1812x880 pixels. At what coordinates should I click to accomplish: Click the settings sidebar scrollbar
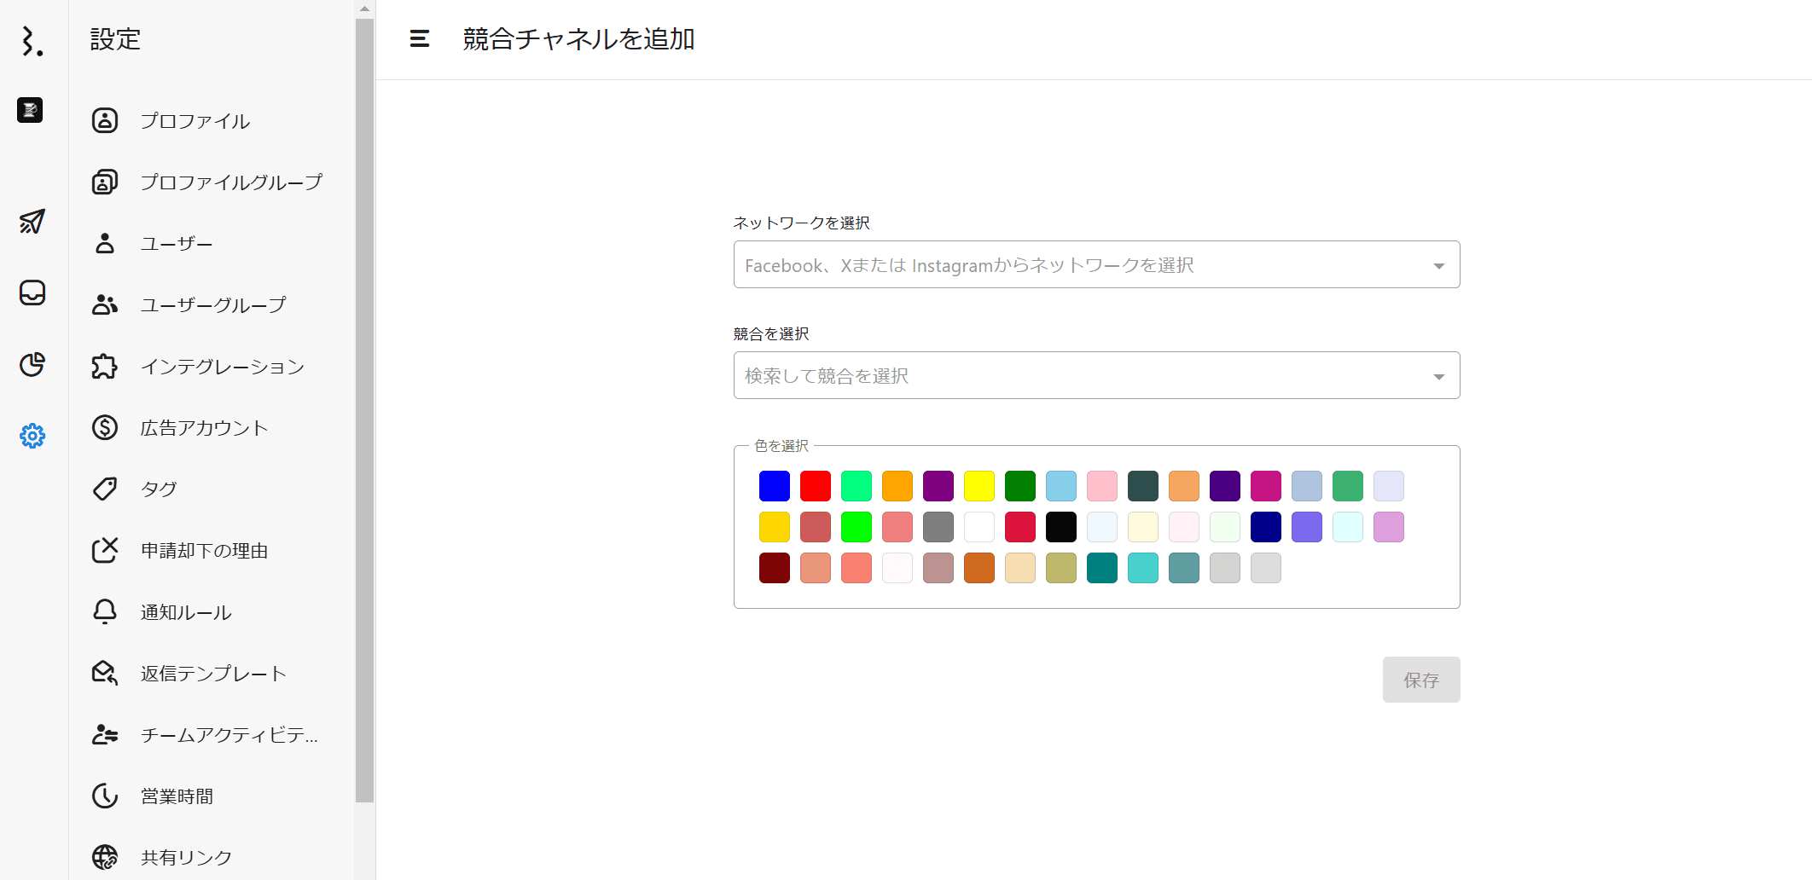(x=364, y=409)
